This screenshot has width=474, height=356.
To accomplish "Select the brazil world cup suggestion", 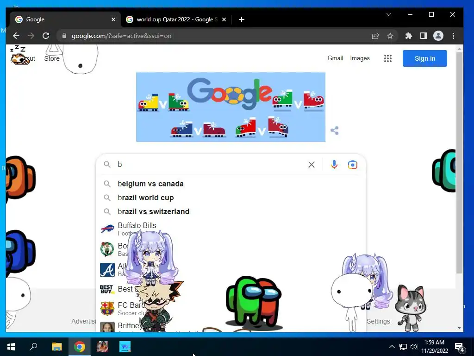I will pos(231,197).
